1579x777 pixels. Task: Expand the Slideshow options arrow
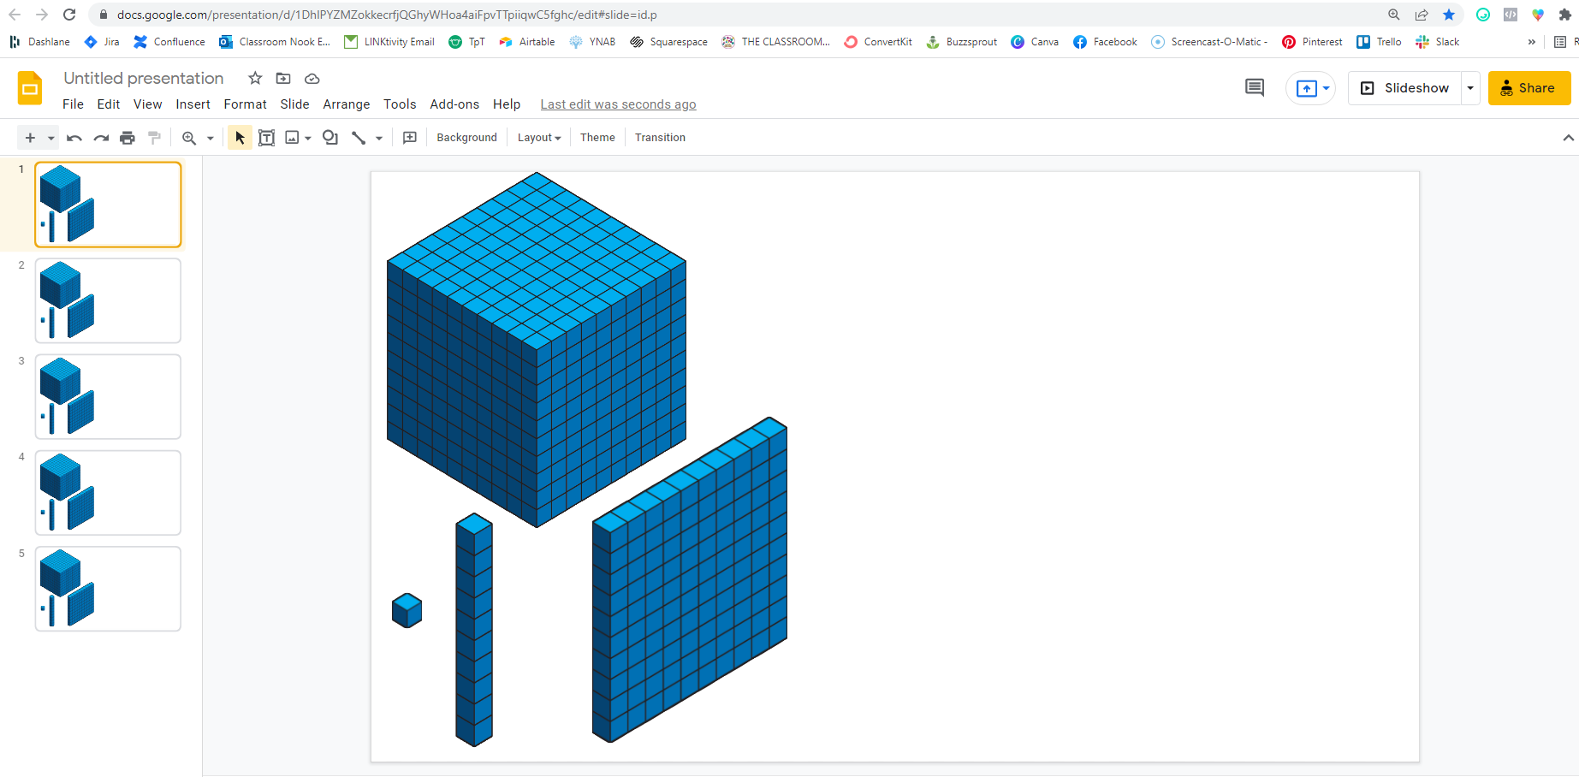pos(1470,88)
